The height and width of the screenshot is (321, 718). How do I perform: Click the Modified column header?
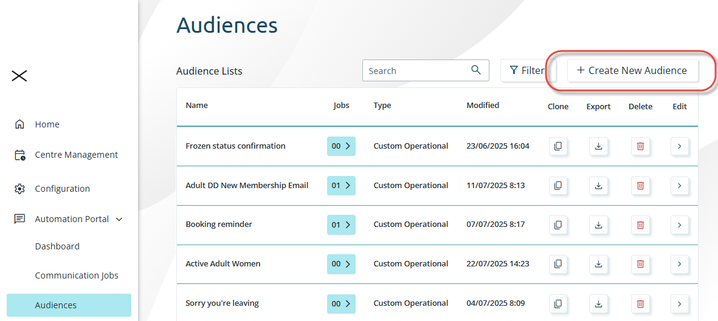483,105
